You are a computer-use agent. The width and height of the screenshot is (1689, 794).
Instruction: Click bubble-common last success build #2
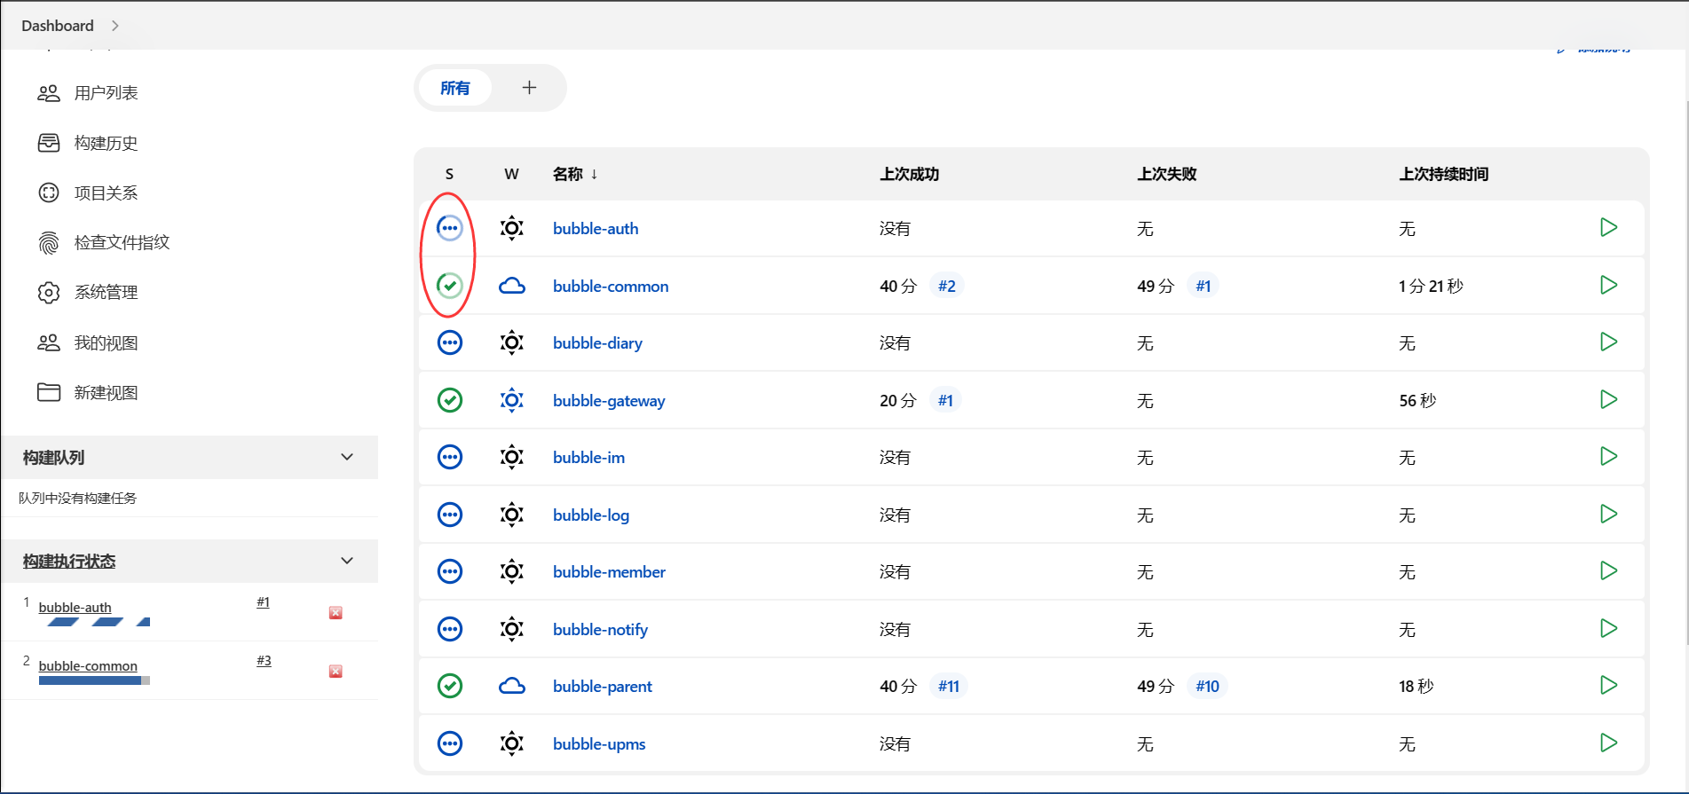click(x=947, y=286)
